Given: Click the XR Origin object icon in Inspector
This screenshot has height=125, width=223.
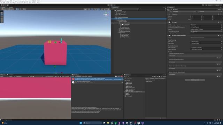Looking at the screenshot, I should [x=169, y=10].
